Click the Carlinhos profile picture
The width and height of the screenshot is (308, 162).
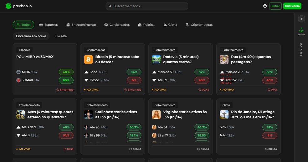coord(88,114)
